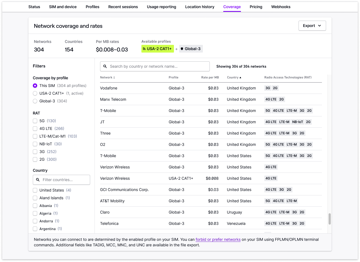Select the Global-3 coverage profile radio button
Screen dimensions: 360x262
[x=35, y=101]
